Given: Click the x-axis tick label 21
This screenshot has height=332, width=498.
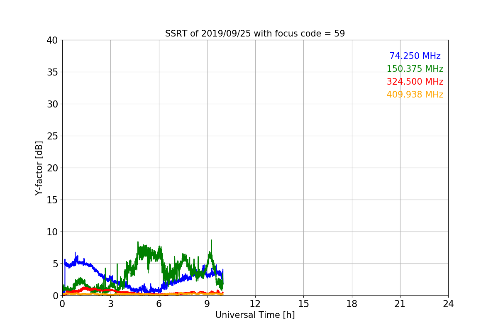Looking at the screenshot, I should 400,304.
